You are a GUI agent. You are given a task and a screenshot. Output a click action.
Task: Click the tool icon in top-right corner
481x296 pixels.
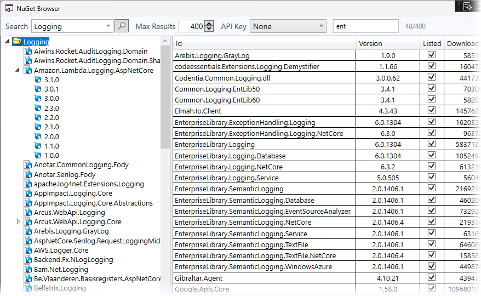[x=467, y=7]
